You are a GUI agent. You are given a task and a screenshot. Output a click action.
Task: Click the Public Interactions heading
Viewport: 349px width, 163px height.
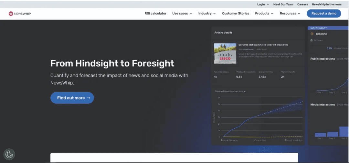click(323, 59)
